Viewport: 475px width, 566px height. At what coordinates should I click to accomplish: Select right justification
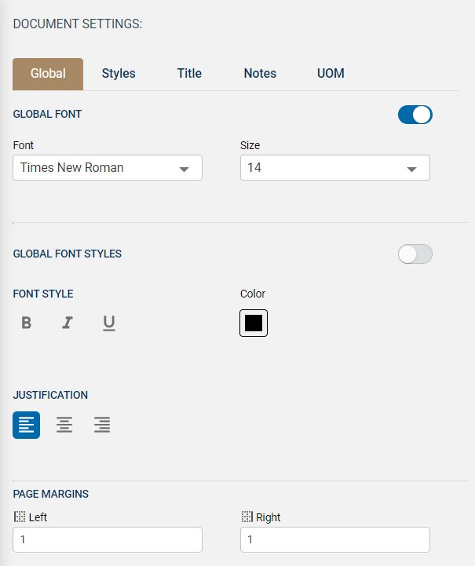[102, 425]
